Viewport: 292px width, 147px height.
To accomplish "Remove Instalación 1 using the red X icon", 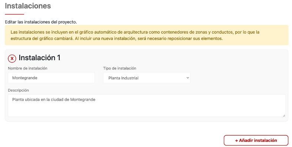I will (x=12, y=58).
